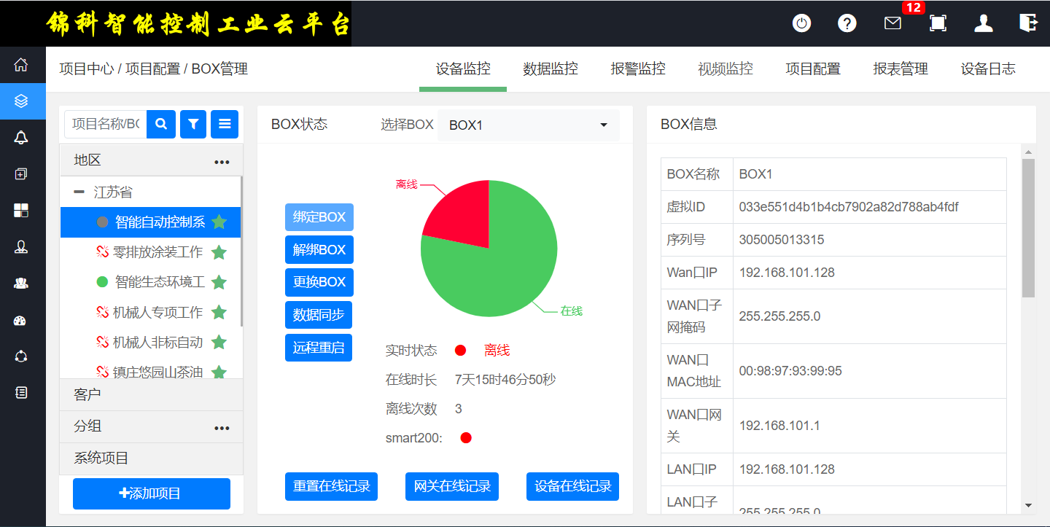The height and width of the screenshot is (527, 1050).
Task: Open the bell notifications sidebar icon
Action: [x=21, y=138]
